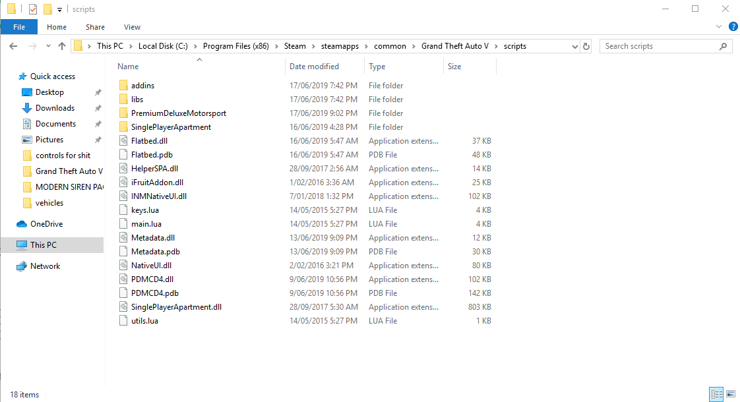
Task: Open the Help question mark icon
Action: [733, 27]
